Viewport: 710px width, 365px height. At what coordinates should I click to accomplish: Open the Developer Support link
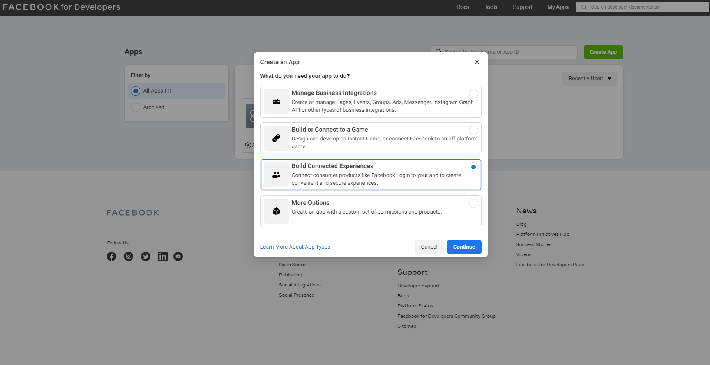tap(419, 286)
